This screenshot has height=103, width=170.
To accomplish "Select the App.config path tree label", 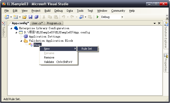I will click(57, 32).
